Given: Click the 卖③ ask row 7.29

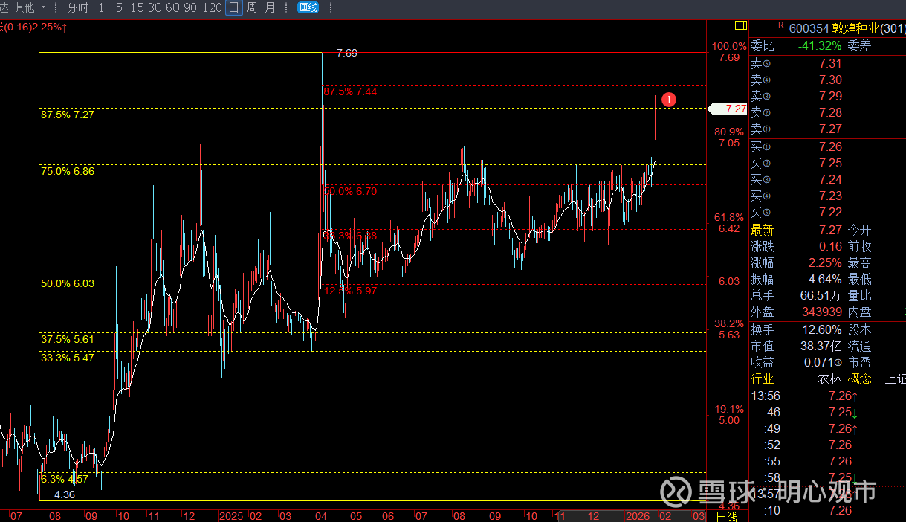Looking at the screenshot, I should [827, 97].
